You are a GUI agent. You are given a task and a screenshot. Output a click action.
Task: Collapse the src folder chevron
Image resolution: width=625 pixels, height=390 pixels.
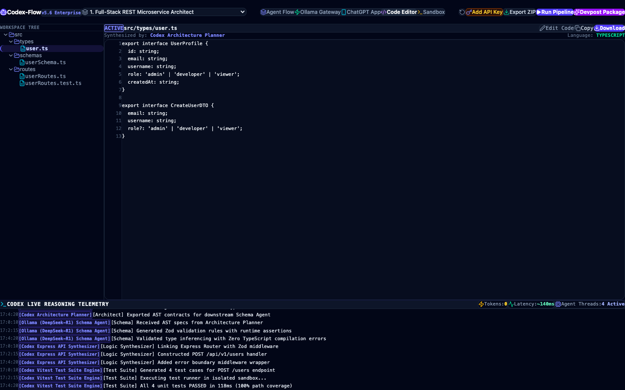pyautogui.click(x=6, y=35)
